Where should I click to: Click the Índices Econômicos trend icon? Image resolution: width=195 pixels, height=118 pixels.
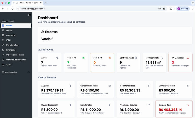[3, 55]
